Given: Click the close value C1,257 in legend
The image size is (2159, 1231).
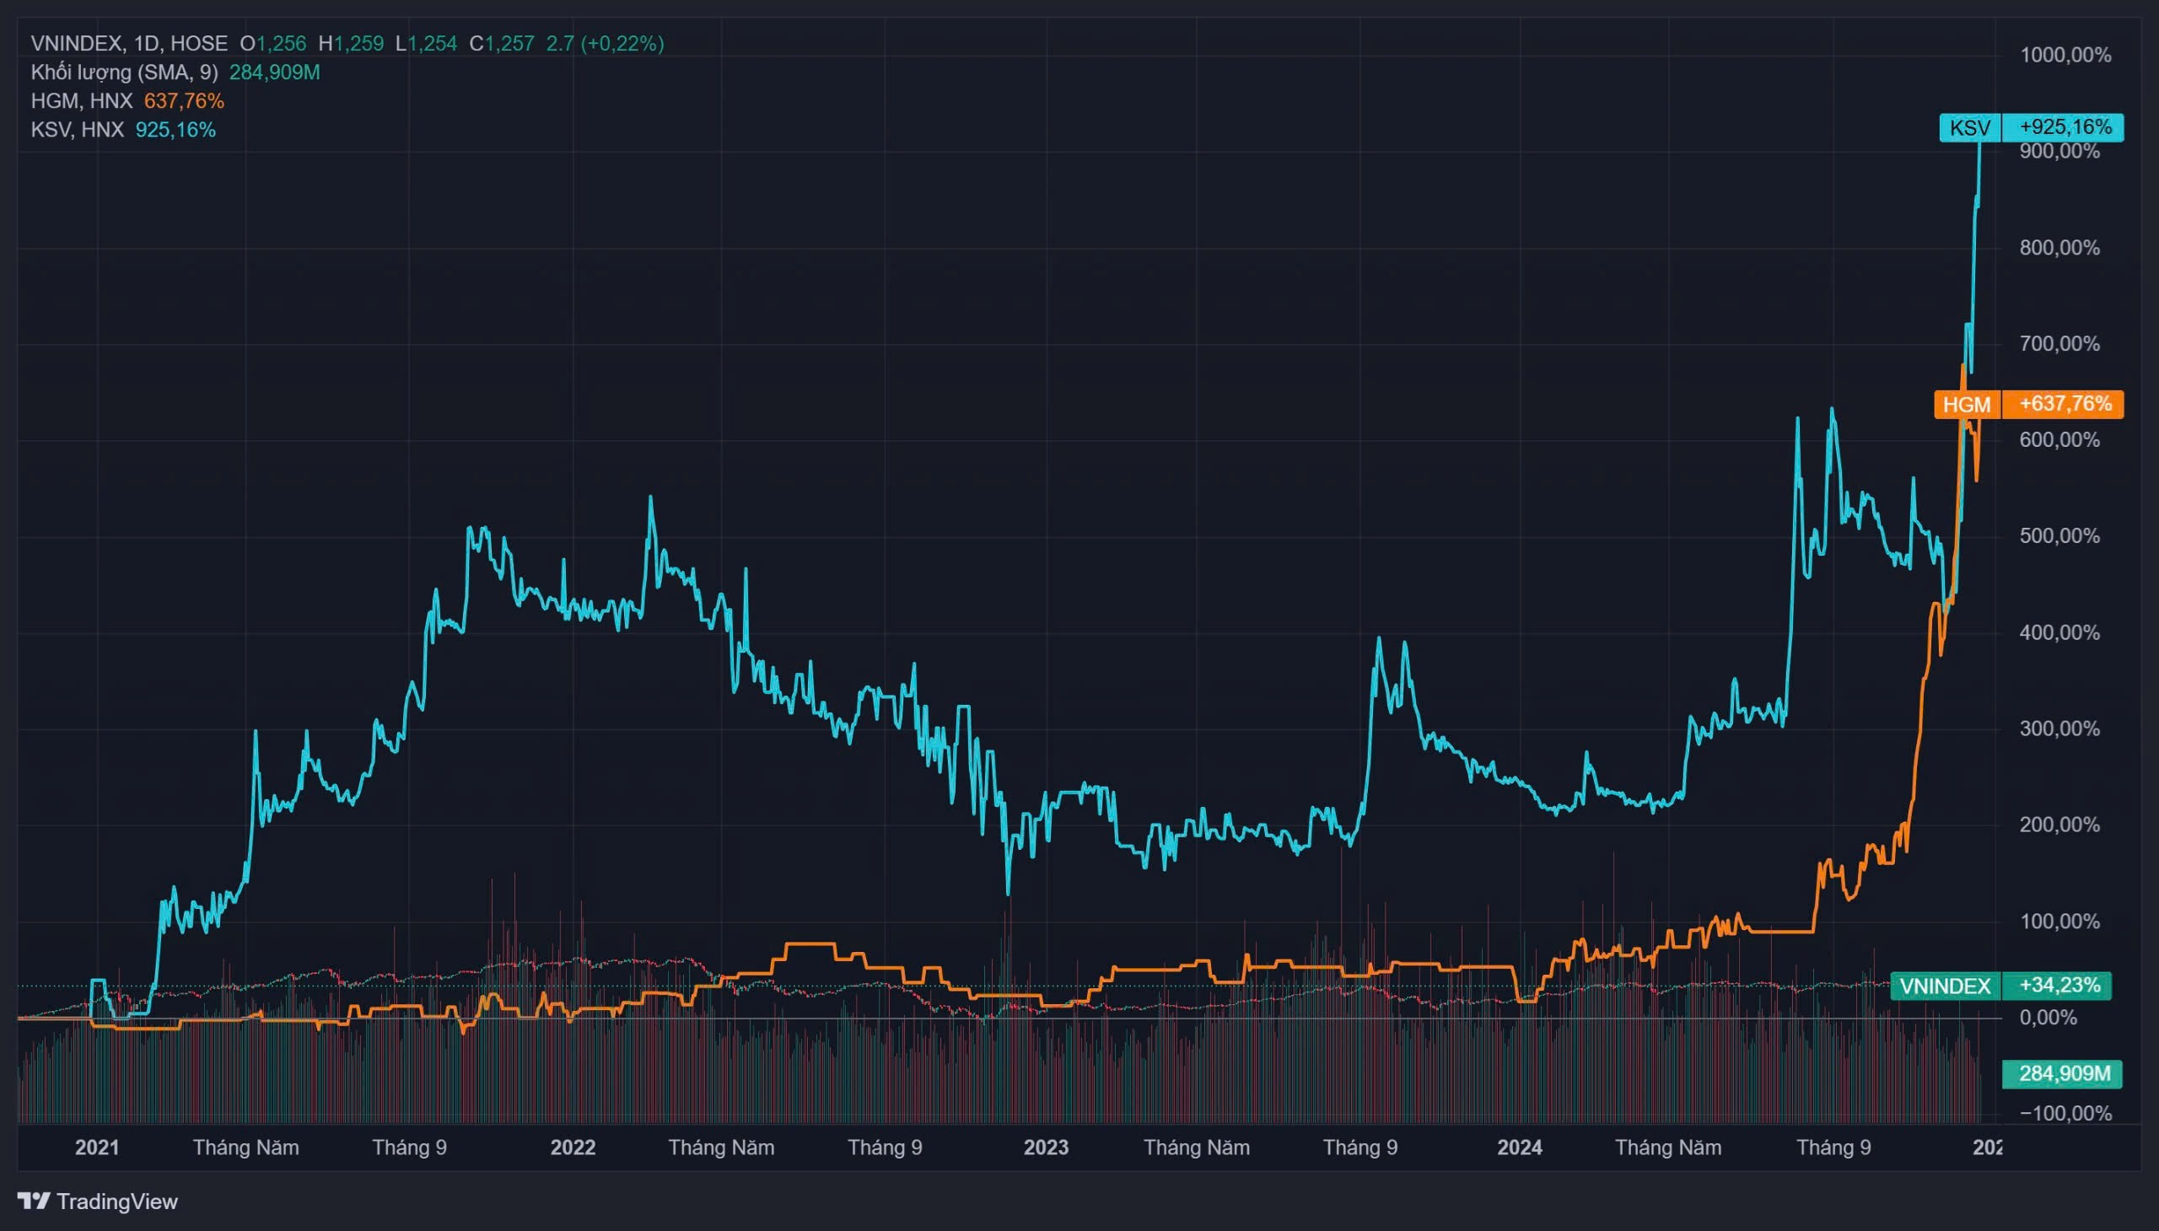Looking at the screenshot, I should (x=503, y=43).
